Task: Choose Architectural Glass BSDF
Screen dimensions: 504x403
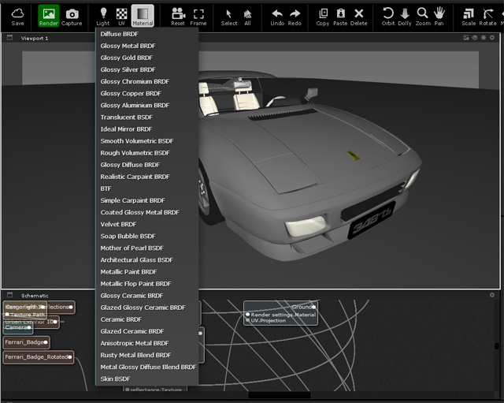Action: pyautogui.click(x=147, y=260)
